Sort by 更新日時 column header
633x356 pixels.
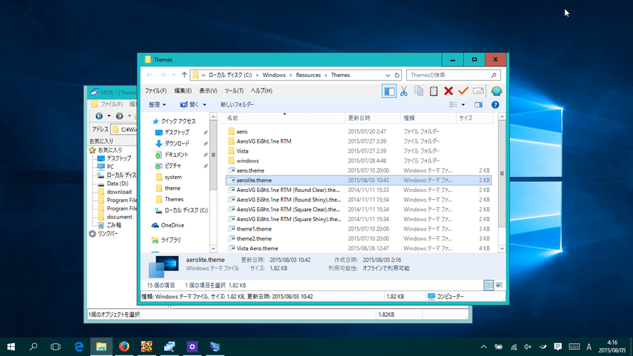point(373,118)
